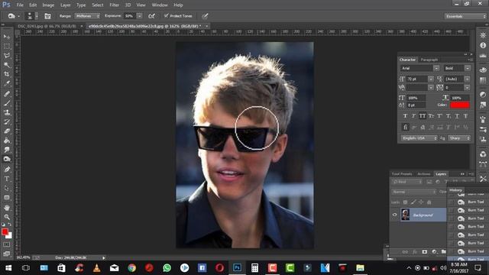Toggle the Protect Tones checkbox

coord(167,15)
